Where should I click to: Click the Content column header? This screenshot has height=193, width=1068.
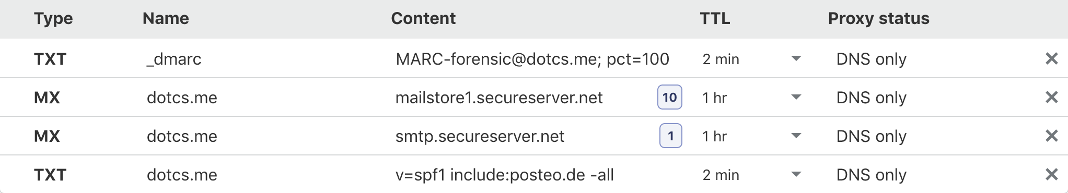[x=423, y=18]
